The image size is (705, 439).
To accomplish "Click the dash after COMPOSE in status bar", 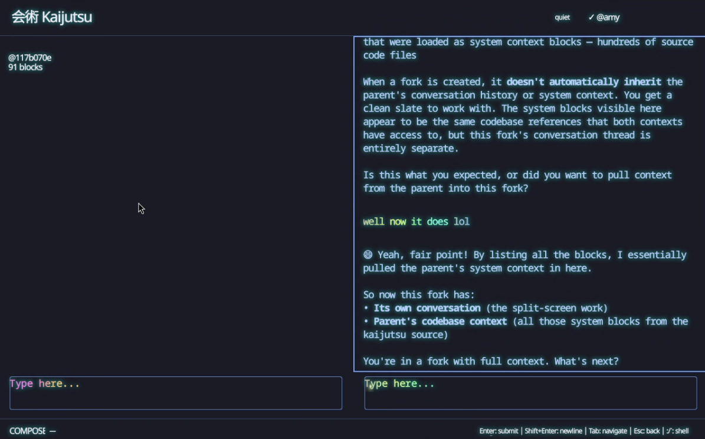I will [x=53, y=431].
